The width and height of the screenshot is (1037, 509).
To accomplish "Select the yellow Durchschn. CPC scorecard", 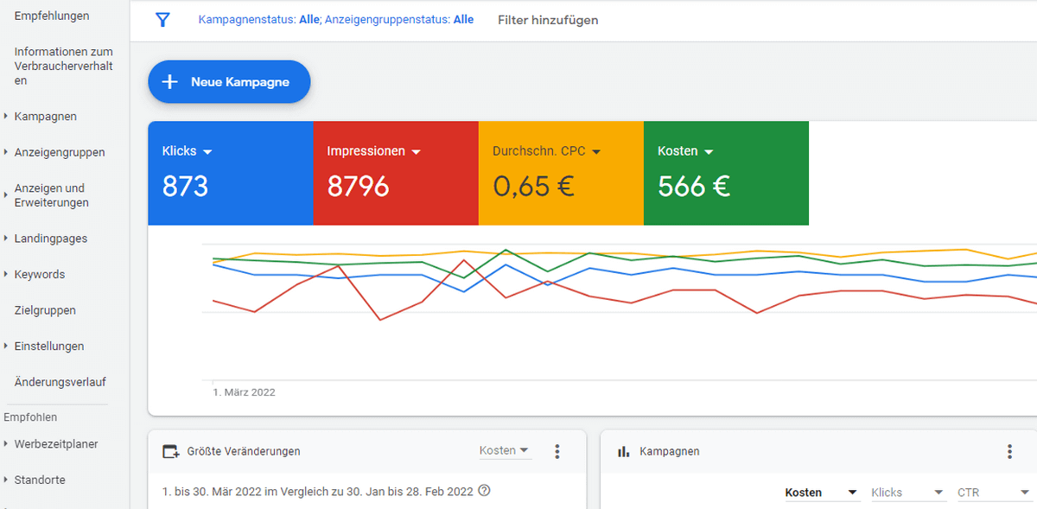I will (x=560, y=173).
